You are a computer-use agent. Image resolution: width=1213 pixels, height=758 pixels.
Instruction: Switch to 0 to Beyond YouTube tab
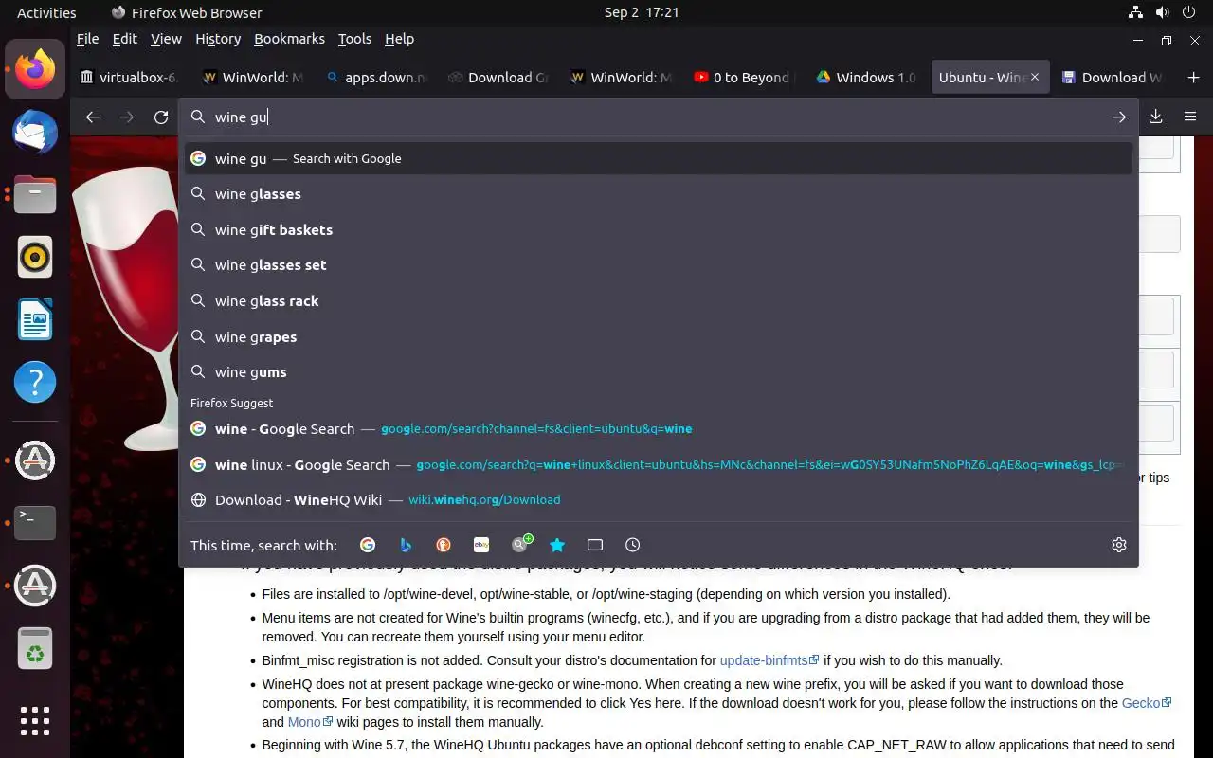point(744,78)
